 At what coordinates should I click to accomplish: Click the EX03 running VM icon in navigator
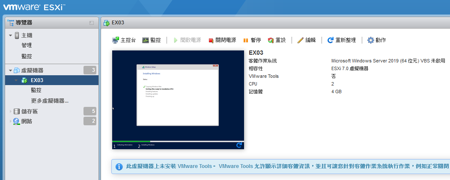24,80
